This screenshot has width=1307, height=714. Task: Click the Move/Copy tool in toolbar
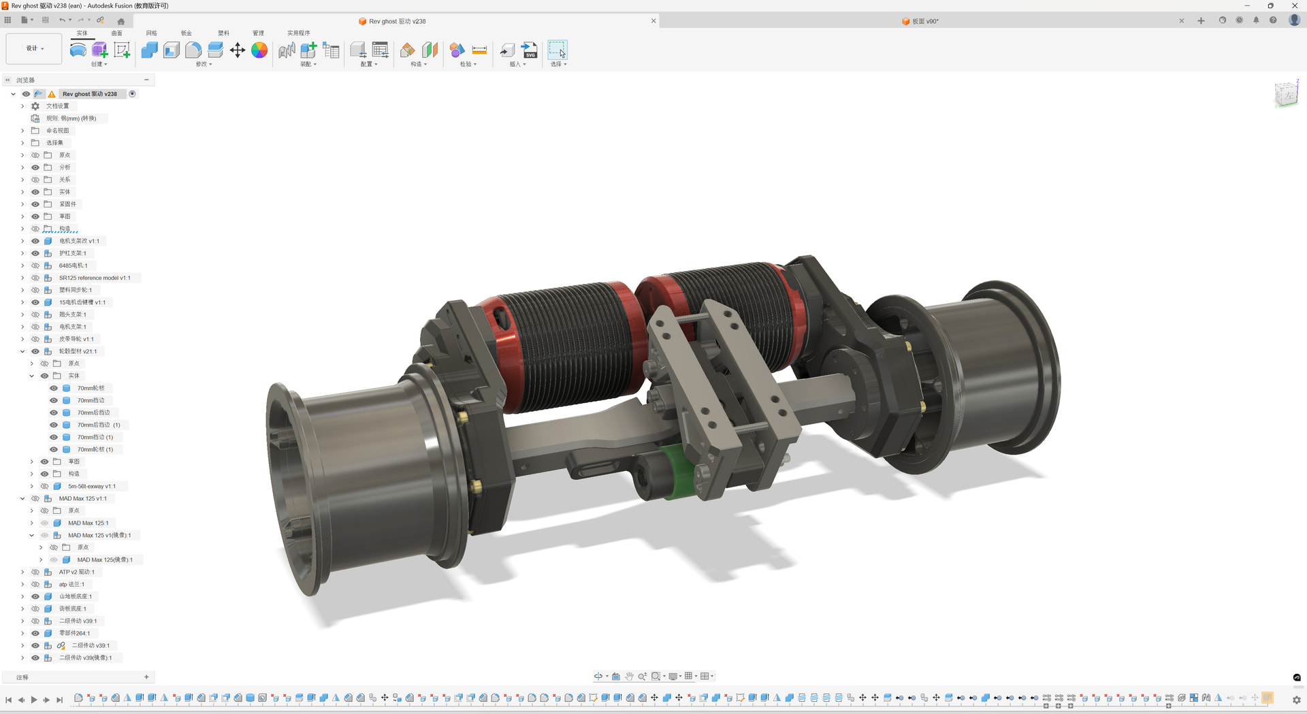238,50
